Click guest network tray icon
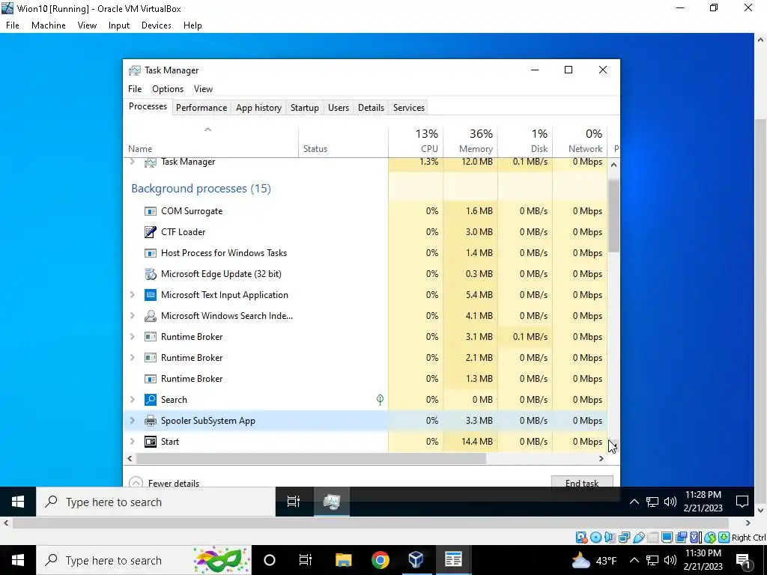The width and height of the screenshot is (767, 575). [x=652, y=502]
